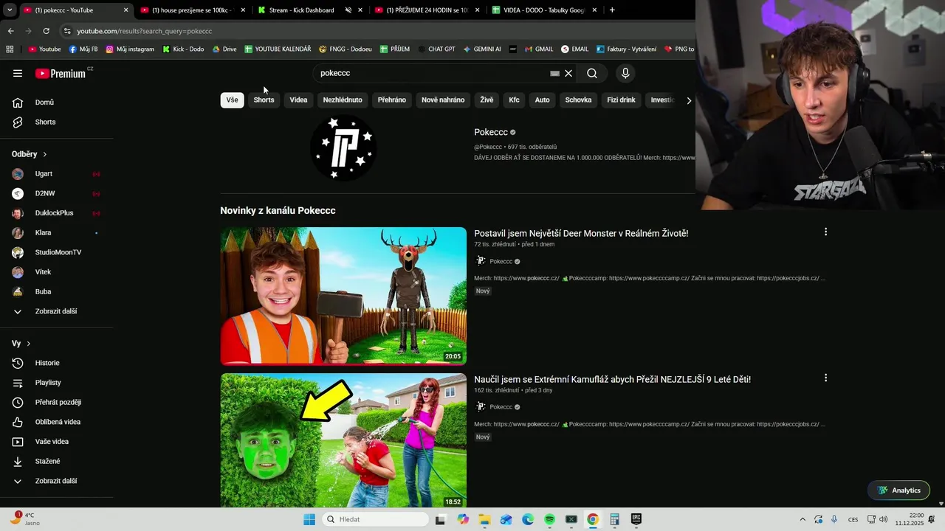This screenshot has width=945, height=531.
Task: Select the Živě filter chip
Action: click(487, 100)
